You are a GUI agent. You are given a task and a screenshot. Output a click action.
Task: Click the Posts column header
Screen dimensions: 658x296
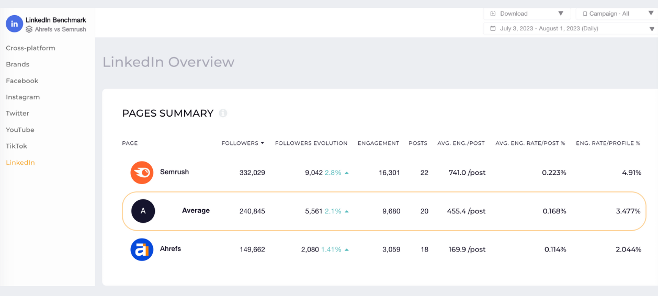pos(418,143)
